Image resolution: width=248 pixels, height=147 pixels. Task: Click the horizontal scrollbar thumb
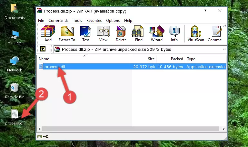[131, 129]
